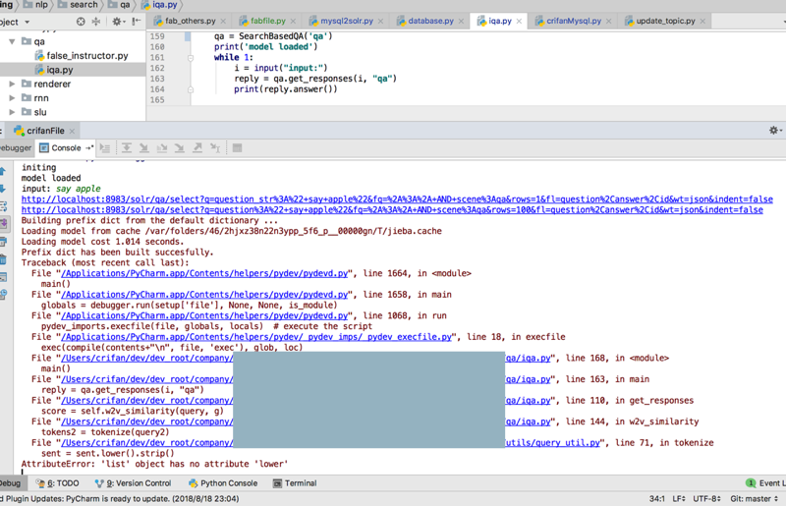This screenshot has height=506, width=786.
Task: Open first localhost solr question_str URL link
Action: (x=397, y=199)
